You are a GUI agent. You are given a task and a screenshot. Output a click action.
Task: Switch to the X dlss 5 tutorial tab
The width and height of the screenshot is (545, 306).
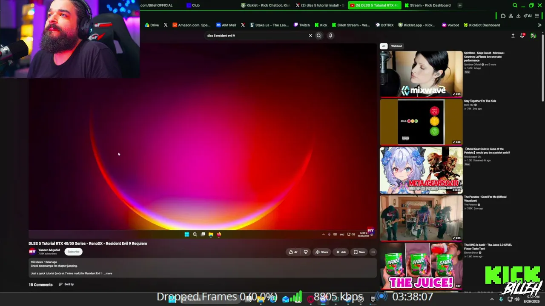coord(320,5)
